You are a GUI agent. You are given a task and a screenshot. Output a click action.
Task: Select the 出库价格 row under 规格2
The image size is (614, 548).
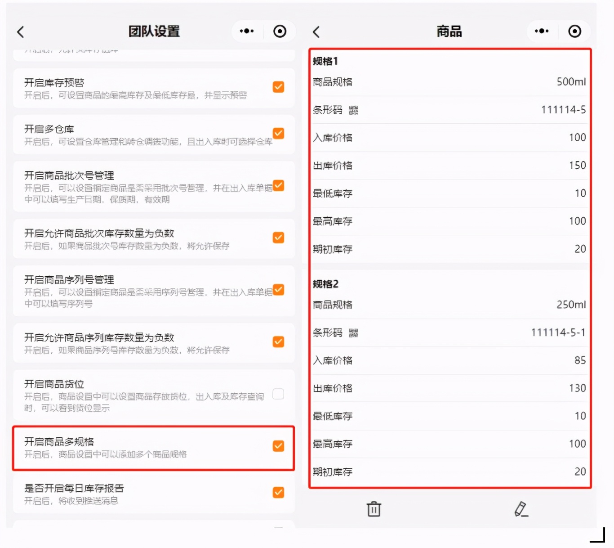(x=449, y=388)
